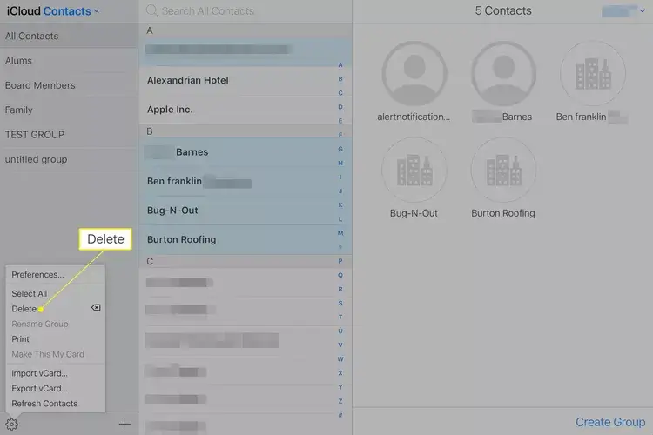The image size is (653, 435).
Task: Select the All Contacts group
Action: click(x=69, y=36)
